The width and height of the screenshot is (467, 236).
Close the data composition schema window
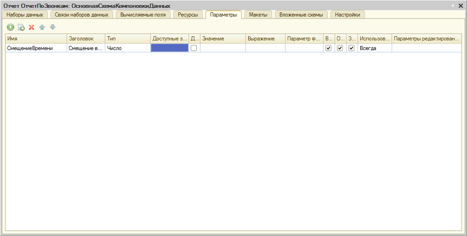pos(461,6)
